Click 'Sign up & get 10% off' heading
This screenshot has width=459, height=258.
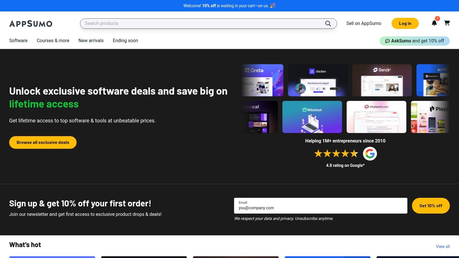tap(80, 204)
